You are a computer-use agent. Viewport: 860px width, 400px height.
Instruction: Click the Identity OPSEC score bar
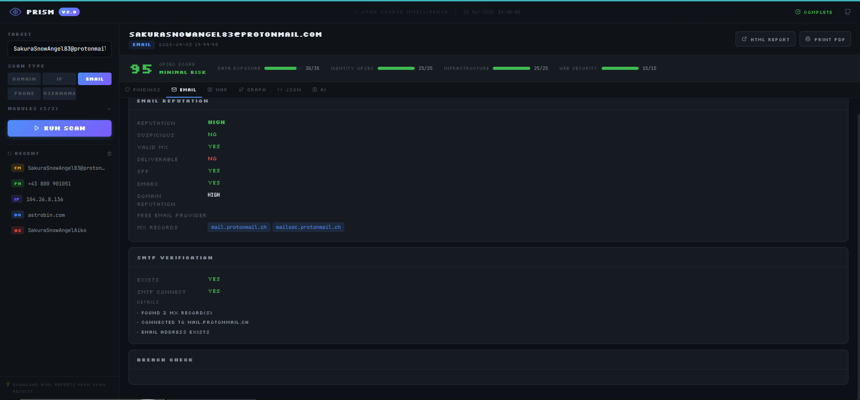point(396,68)
